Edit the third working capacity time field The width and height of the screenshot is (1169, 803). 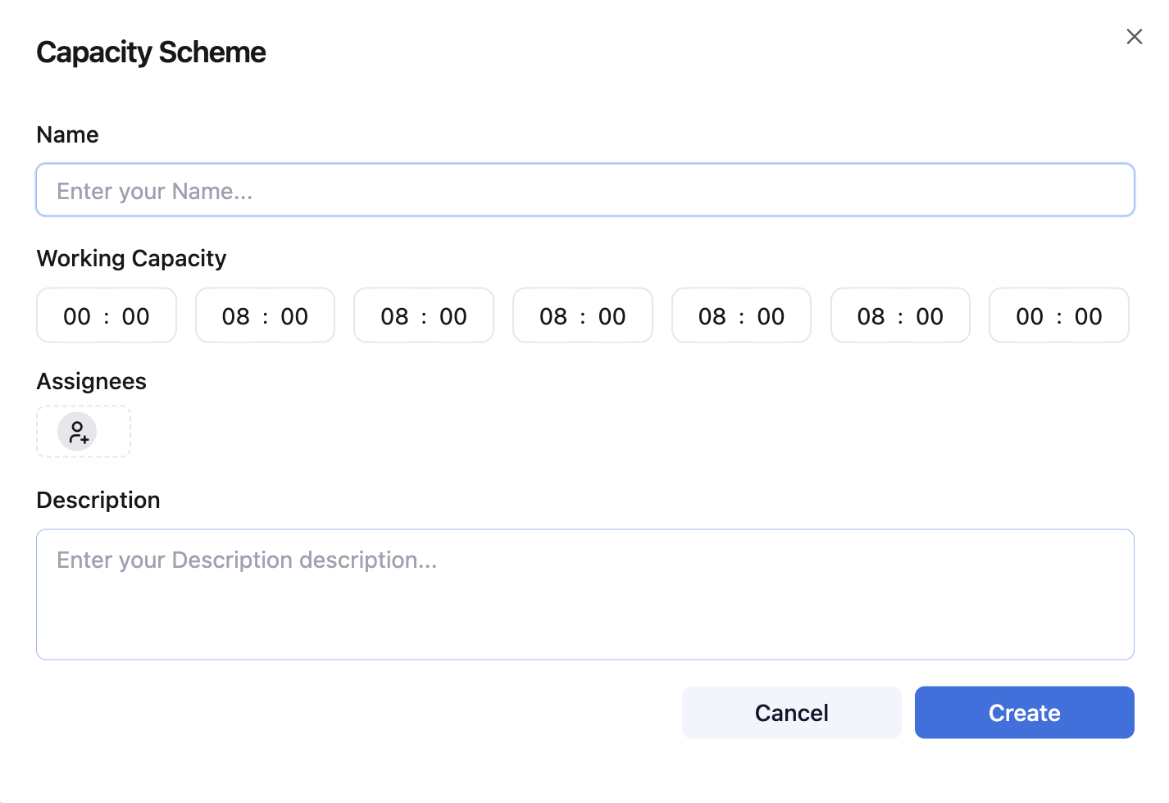click(424, 315)
